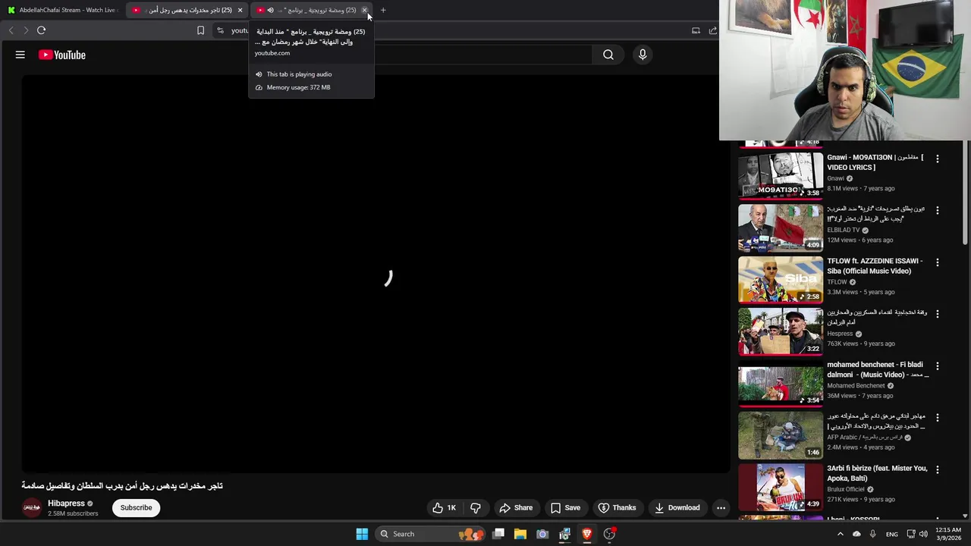Send Thanks to the creator
The image size is (971, 546).
coord(617,508)
